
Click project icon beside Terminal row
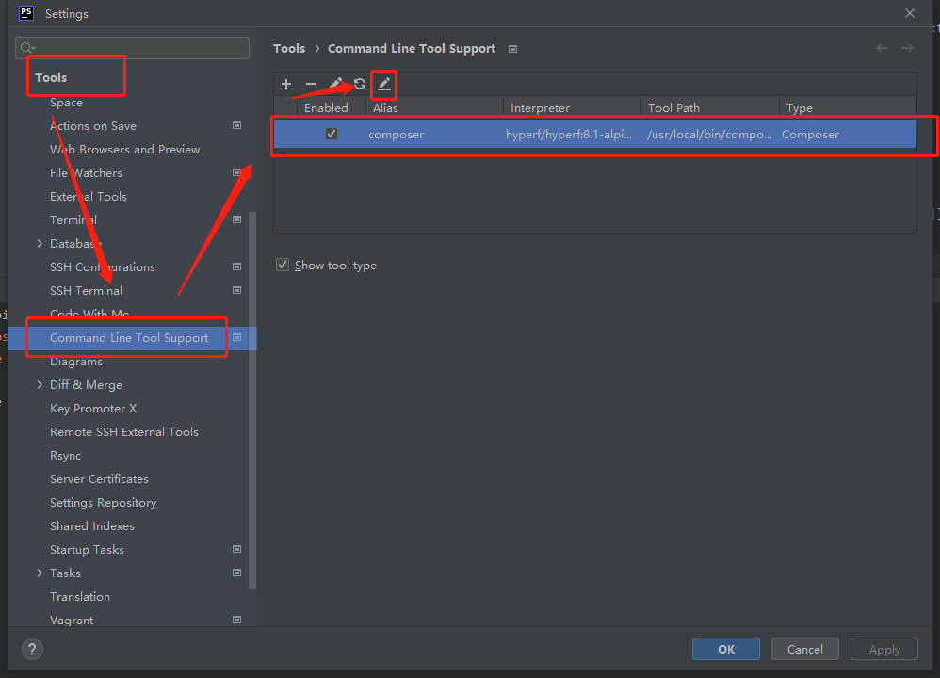[x=236, y=219]
